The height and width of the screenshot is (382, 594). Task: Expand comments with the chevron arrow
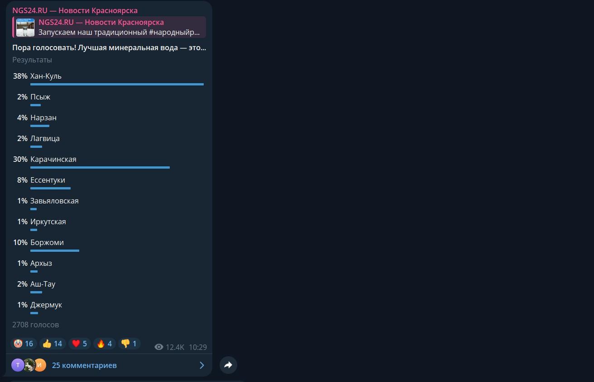tap(202, 365)
